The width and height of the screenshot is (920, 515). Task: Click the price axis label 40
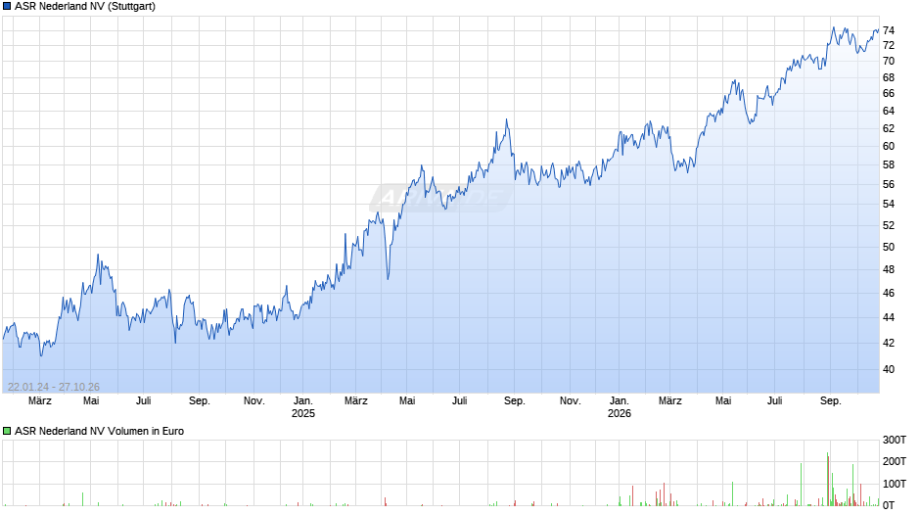click(889, 369)
